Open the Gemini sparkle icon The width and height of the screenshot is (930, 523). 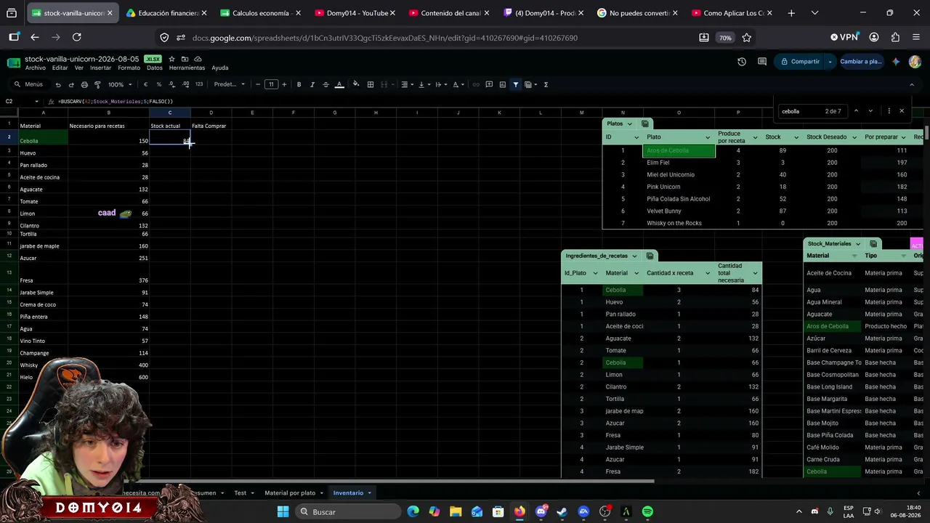click(896, 62)
